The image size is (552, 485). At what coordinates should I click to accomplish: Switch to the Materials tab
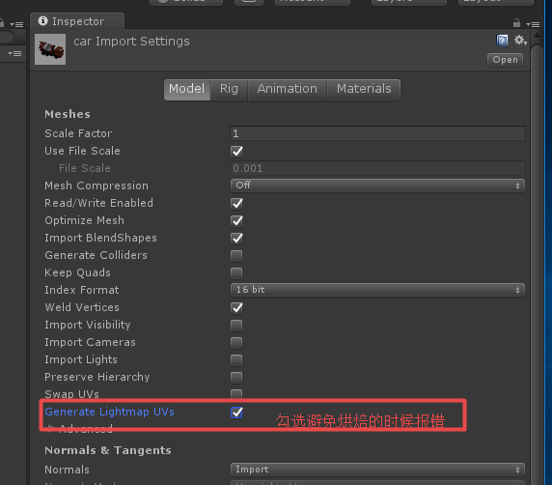click(x=364, y=89)
